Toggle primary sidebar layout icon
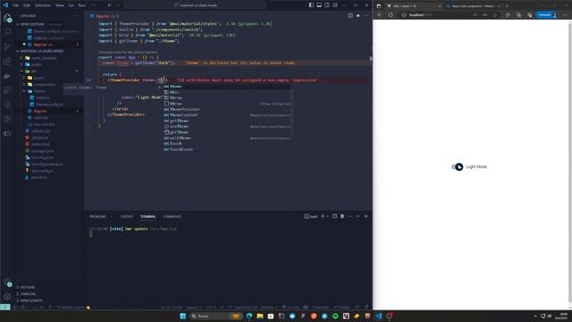This screenshot has height=322, width=572. click(311, 5)
